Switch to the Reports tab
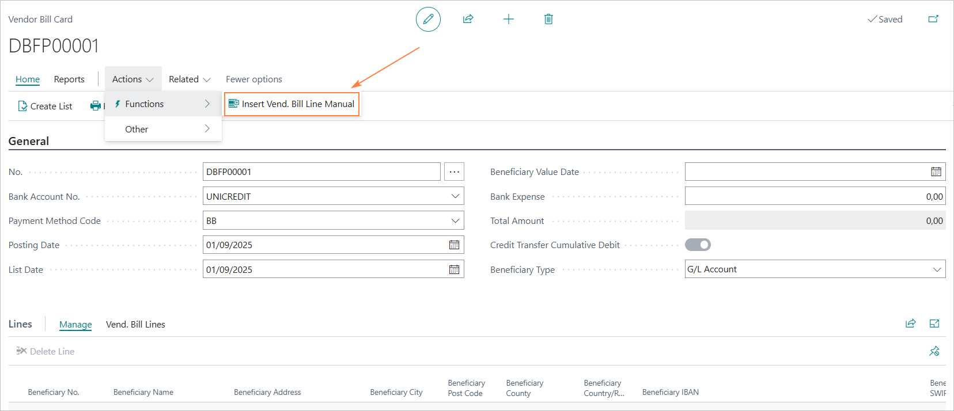Screen dimensions: 954x411 coord(69,79)
